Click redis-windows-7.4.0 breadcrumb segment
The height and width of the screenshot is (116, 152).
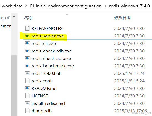(x=130, y=6)
